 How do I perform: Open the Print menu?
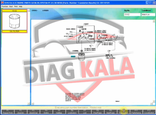pyautogui.click(x=16, y=7)
